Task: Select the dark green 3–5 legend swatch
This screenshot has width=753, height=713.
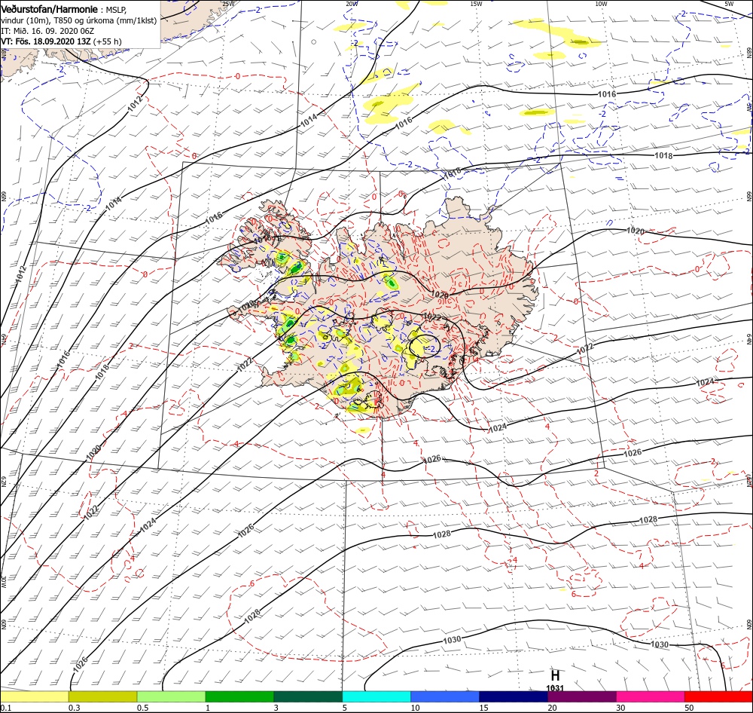Action: pos(308,697)
